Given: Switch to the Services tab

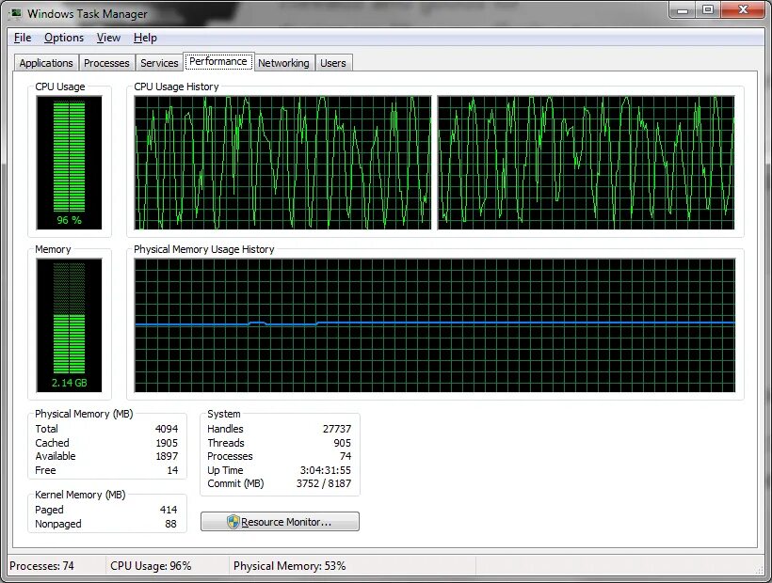Looking at the screenshot, I should click(x=159, y=63).
